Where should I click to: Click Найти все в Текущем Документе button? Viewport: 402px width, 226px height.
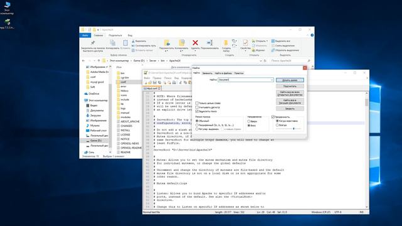pos(290,102)
